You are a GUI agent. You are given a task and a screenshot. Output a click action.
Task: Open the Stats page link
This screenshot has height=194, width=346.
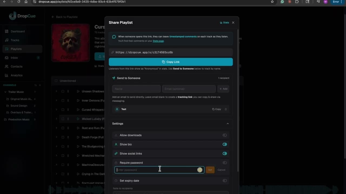click(158, 41)
